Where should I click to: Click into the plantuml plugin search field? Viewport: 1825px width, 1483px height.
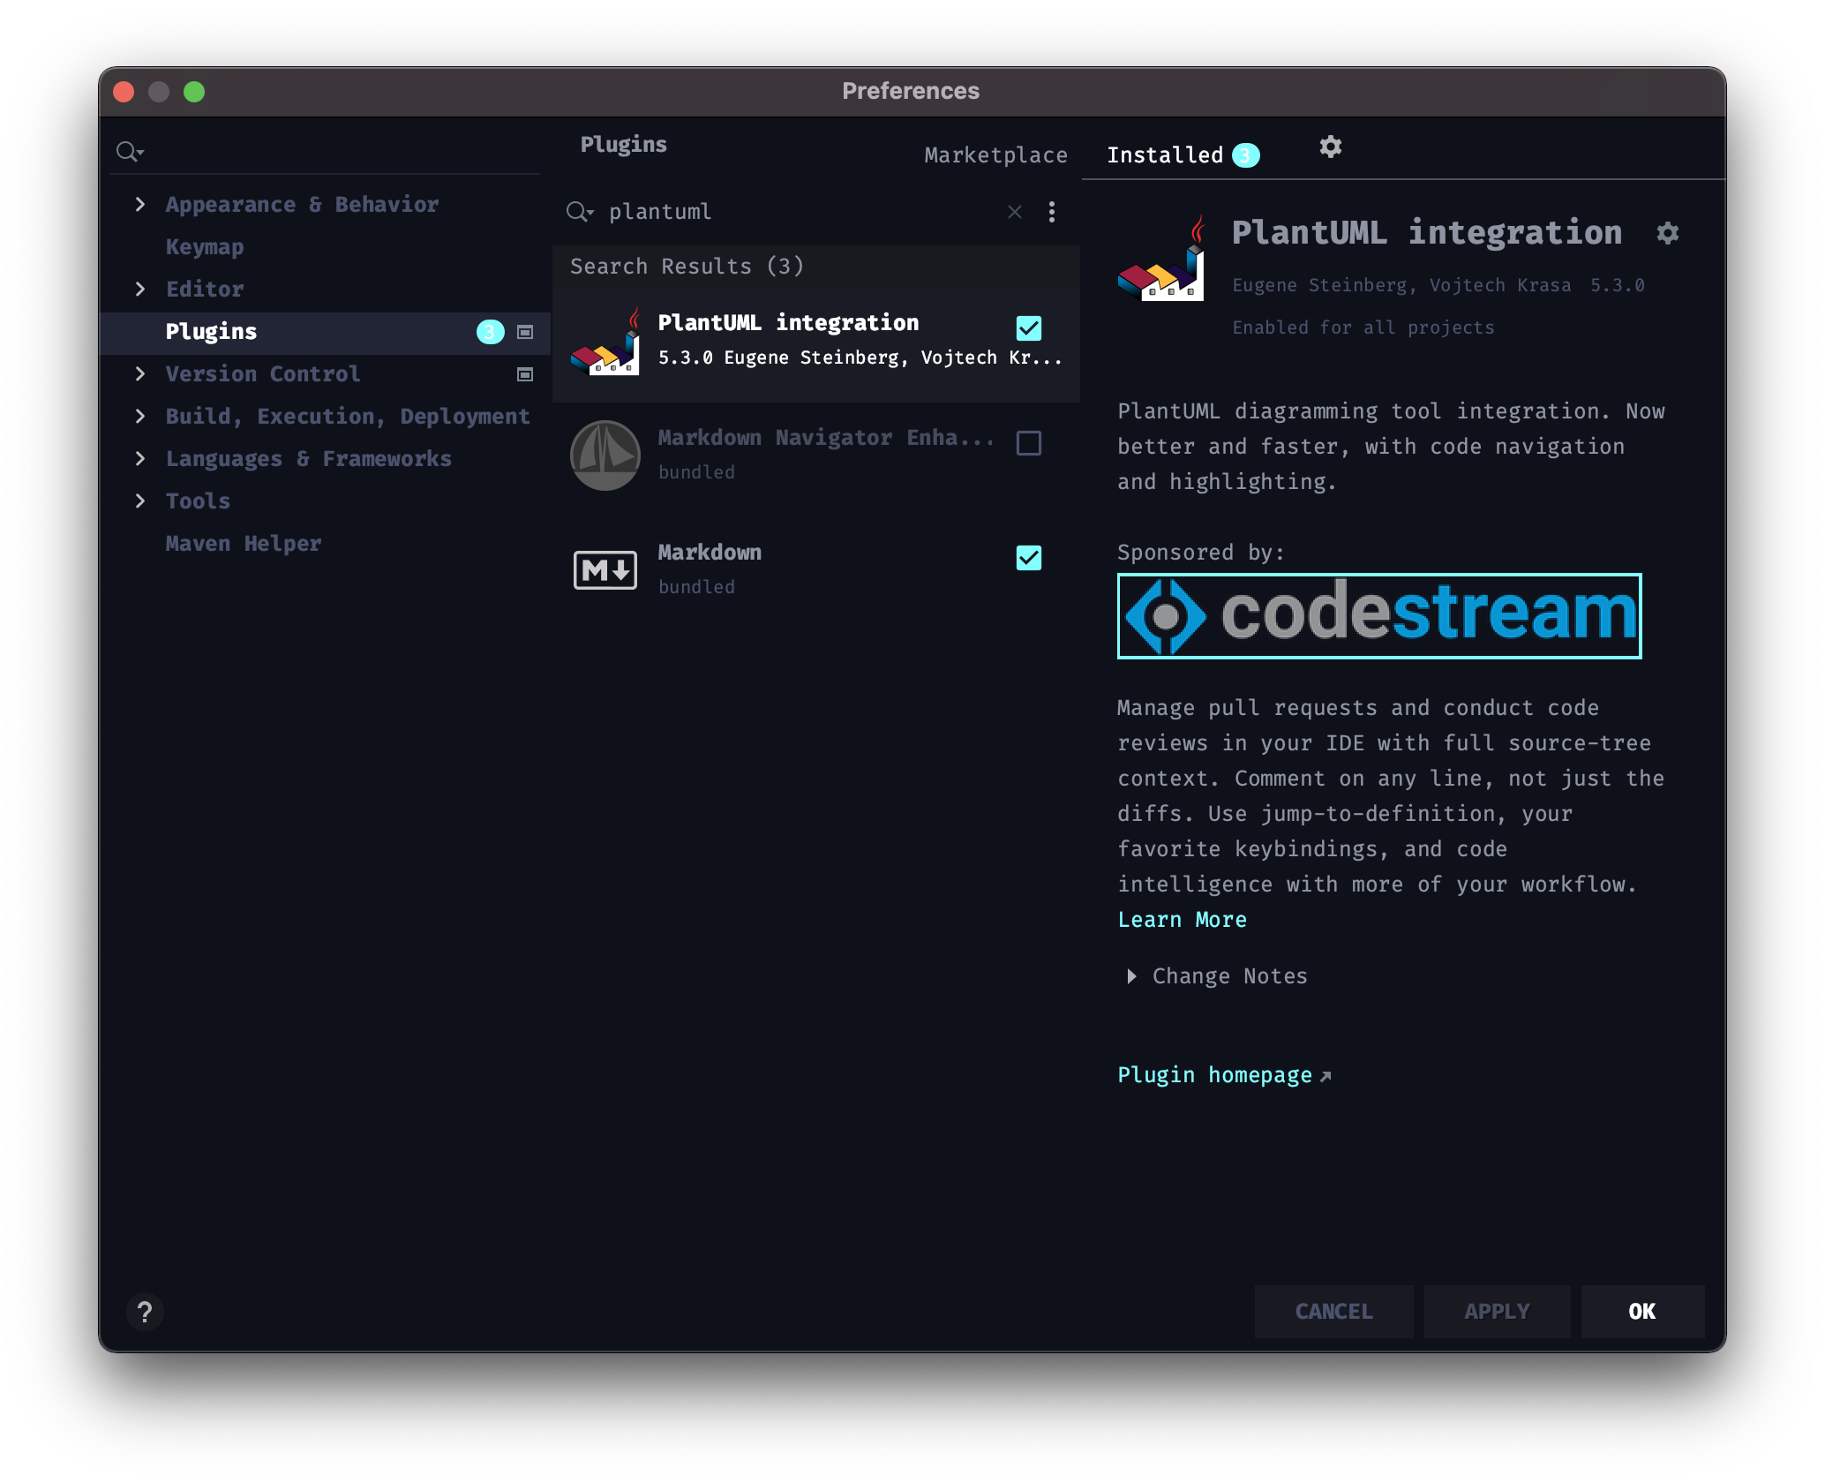[x=794, y=212]
